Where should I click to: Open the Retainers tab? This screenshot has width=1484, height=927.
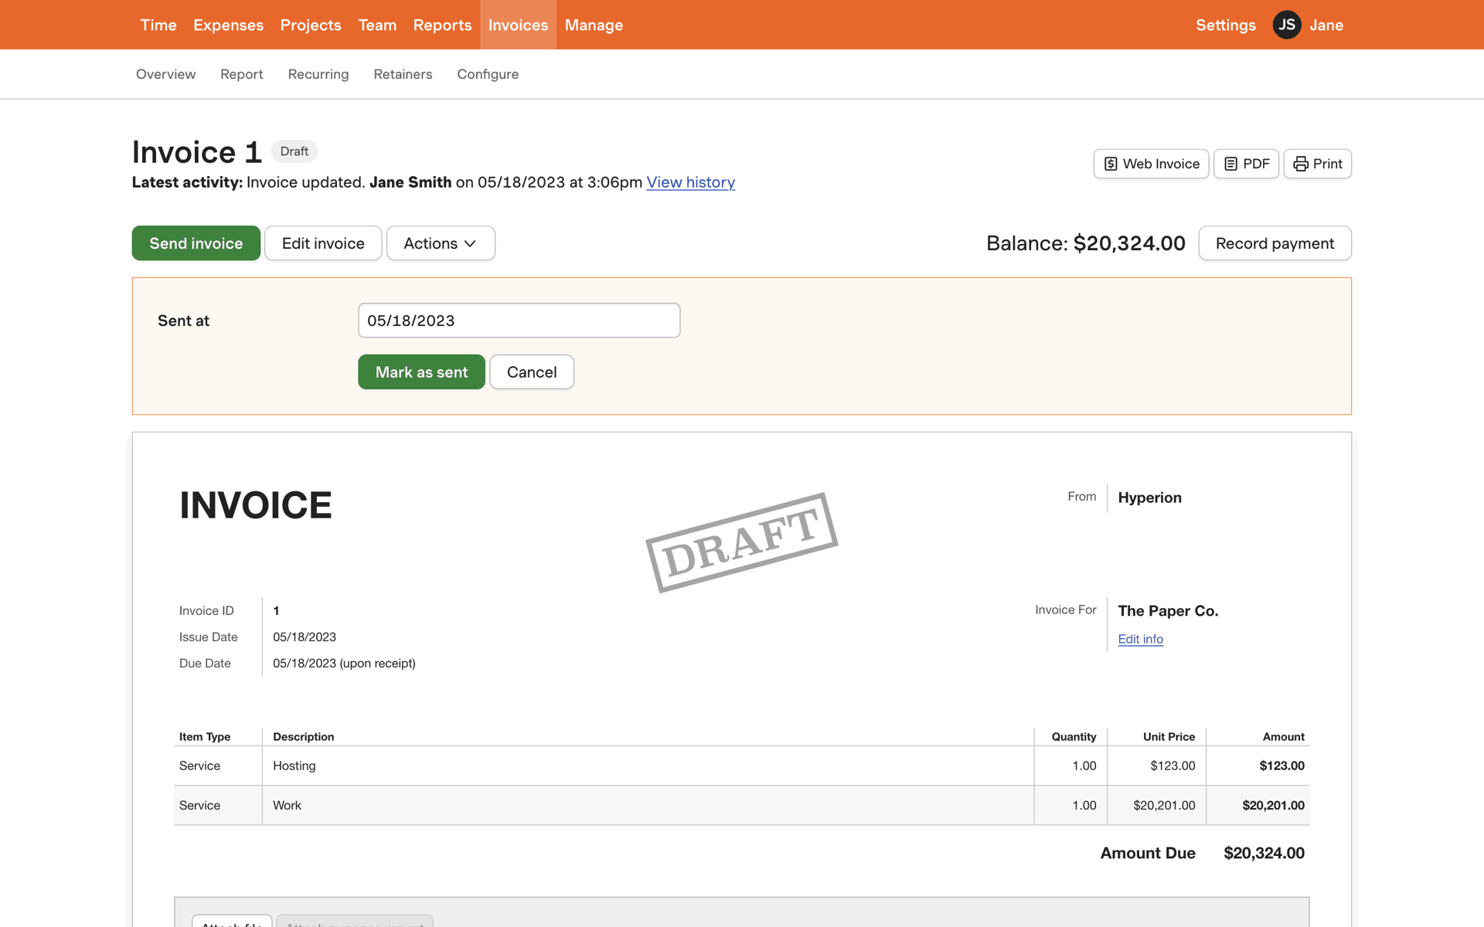pyautogui.click(x=403, y=74)
